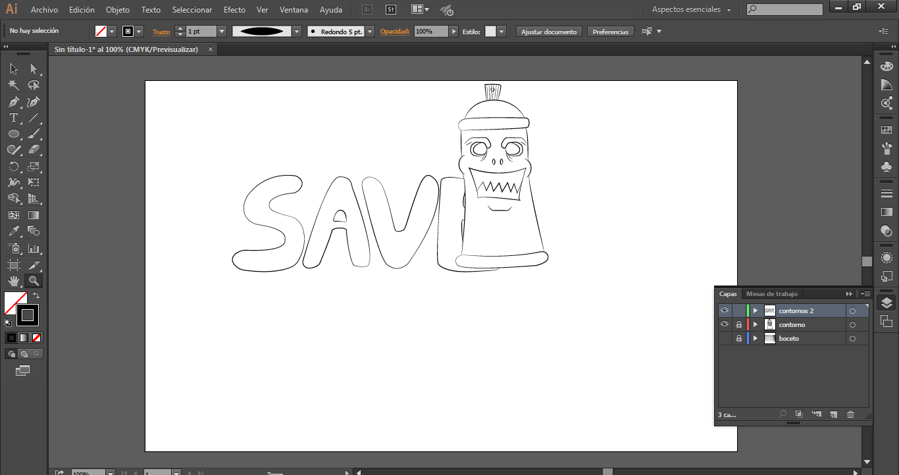Pick the Eyedropper tool
The height and width of the screenshot is (475, 899).
point(13,231)
